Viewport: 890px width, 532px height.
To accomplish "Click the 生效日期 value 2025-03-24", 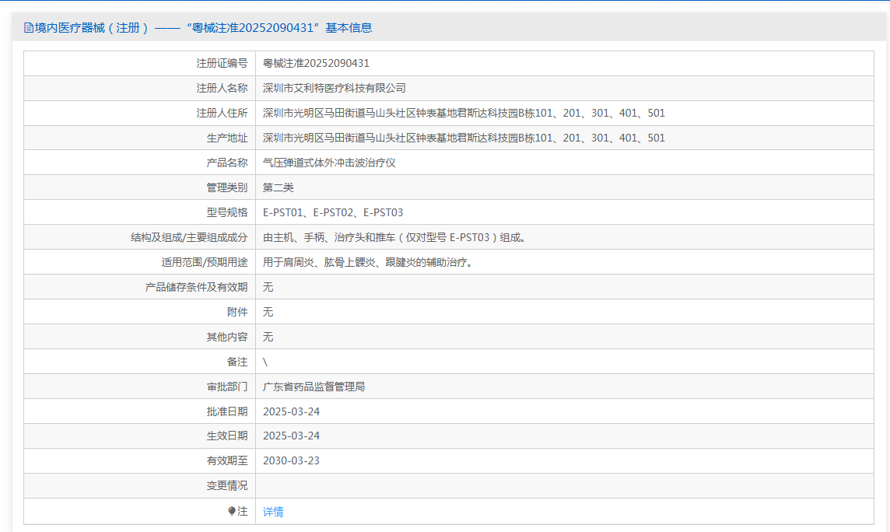I will (x=291, y=436).
